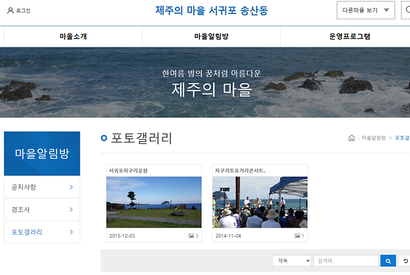Click the image count icon on 서귀포자구리공원 card
This screenshot has height=275, width=410.
point(191,236)
